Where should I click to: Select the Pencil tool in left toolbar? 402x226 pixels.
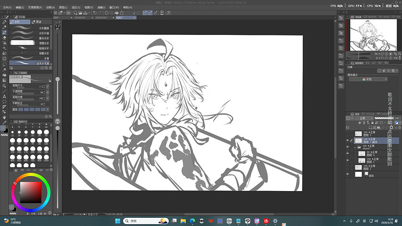pyautogui.click(x=4, y=27)
